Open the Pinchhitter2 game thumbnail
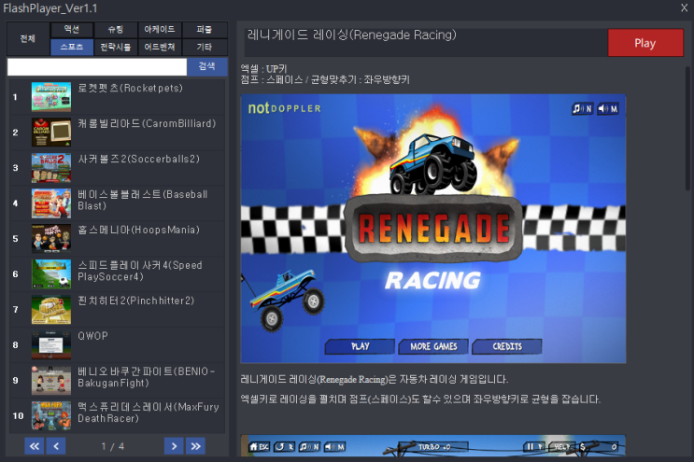This screenshot has width=694, height=462. [x=51, y=310]
